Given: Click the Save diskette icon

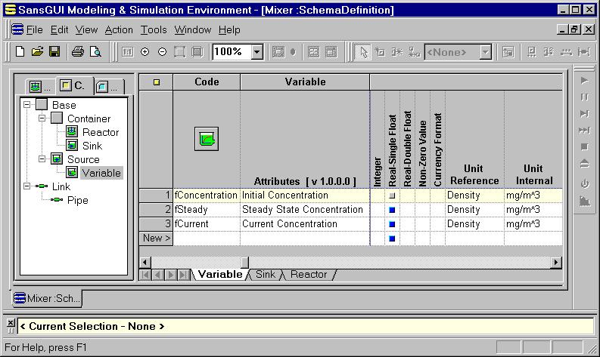Looking at the screenshot, I should tap(54, 52).
